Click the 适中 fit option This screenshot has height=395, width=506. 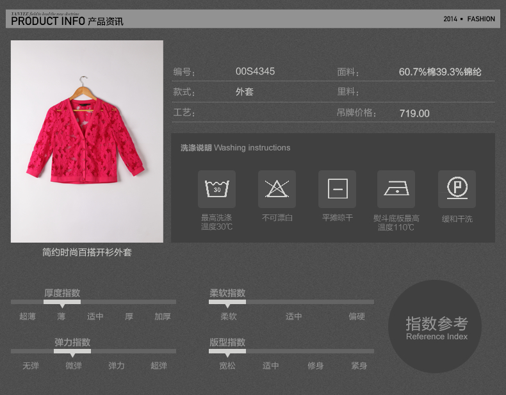[270, 366]
